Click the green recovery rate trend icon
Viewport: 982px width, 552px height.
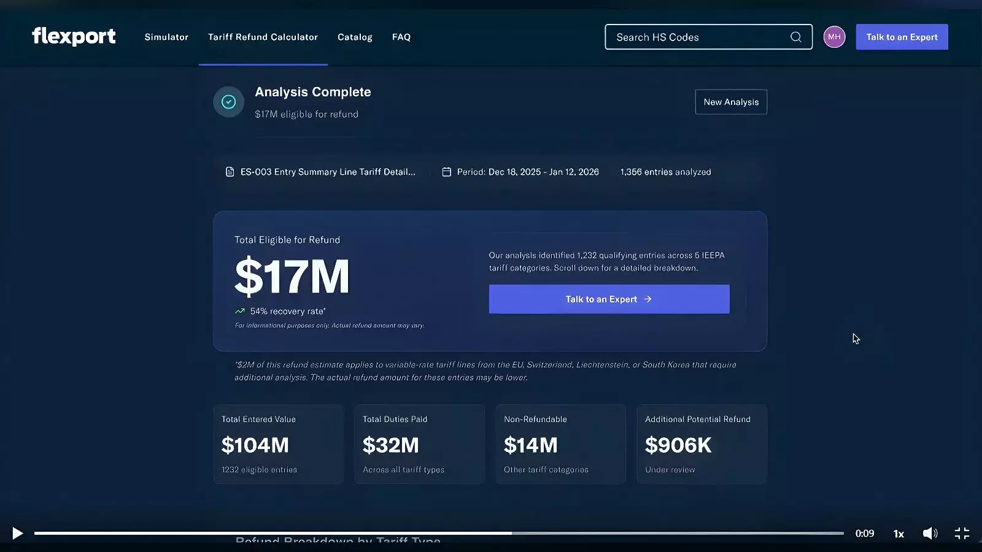pyautogui.click(x=240, y=311)
